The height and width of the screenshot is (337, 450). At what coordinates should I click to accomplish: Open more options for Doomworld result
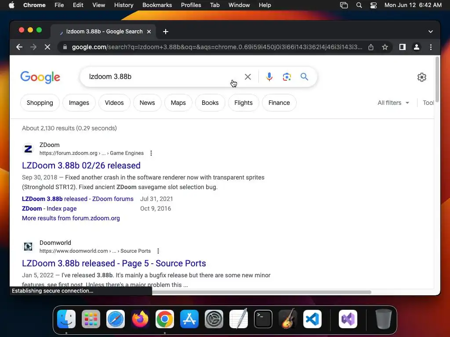[x=158, y=251]
